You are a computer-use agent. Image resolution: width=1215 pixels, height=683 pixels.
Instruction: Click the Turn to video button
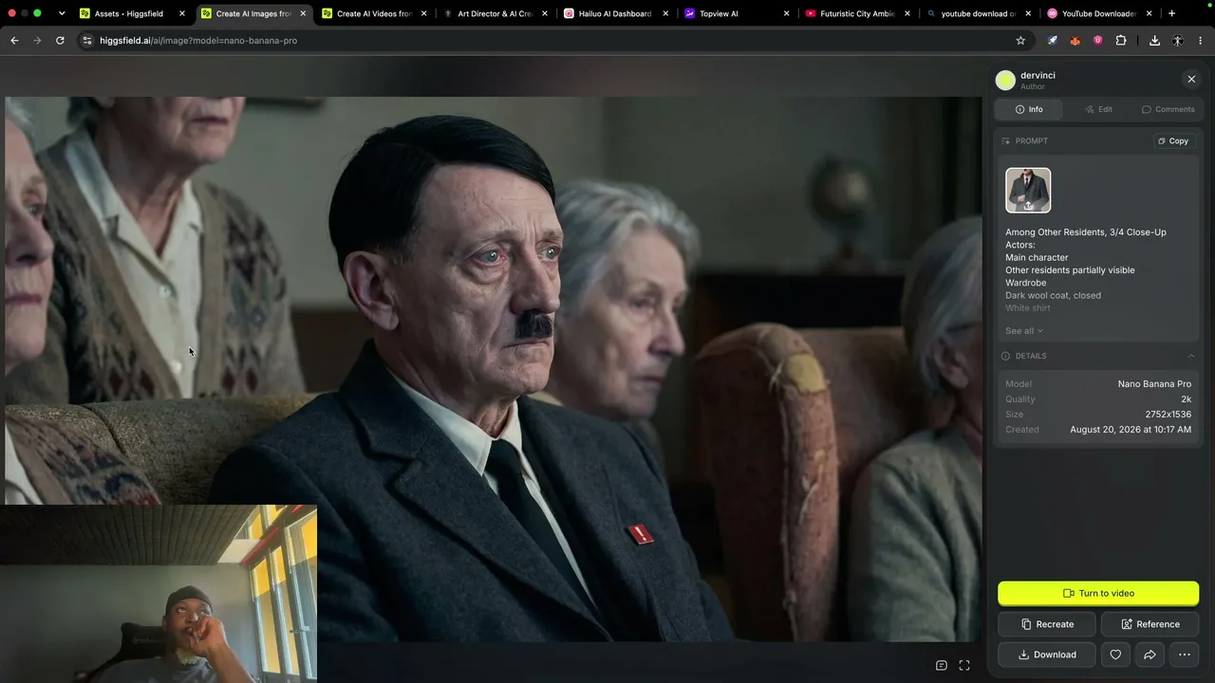1098,594
